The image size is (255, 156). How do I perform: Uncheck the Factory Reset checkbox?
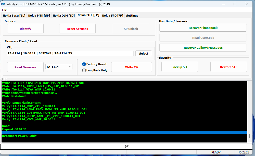tap(84, 64)
